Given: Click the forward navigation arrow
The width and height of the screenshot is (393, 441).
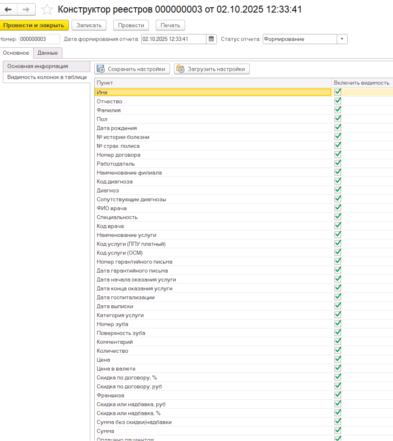Looking at the screenshot, I should [x=26, y=9].
